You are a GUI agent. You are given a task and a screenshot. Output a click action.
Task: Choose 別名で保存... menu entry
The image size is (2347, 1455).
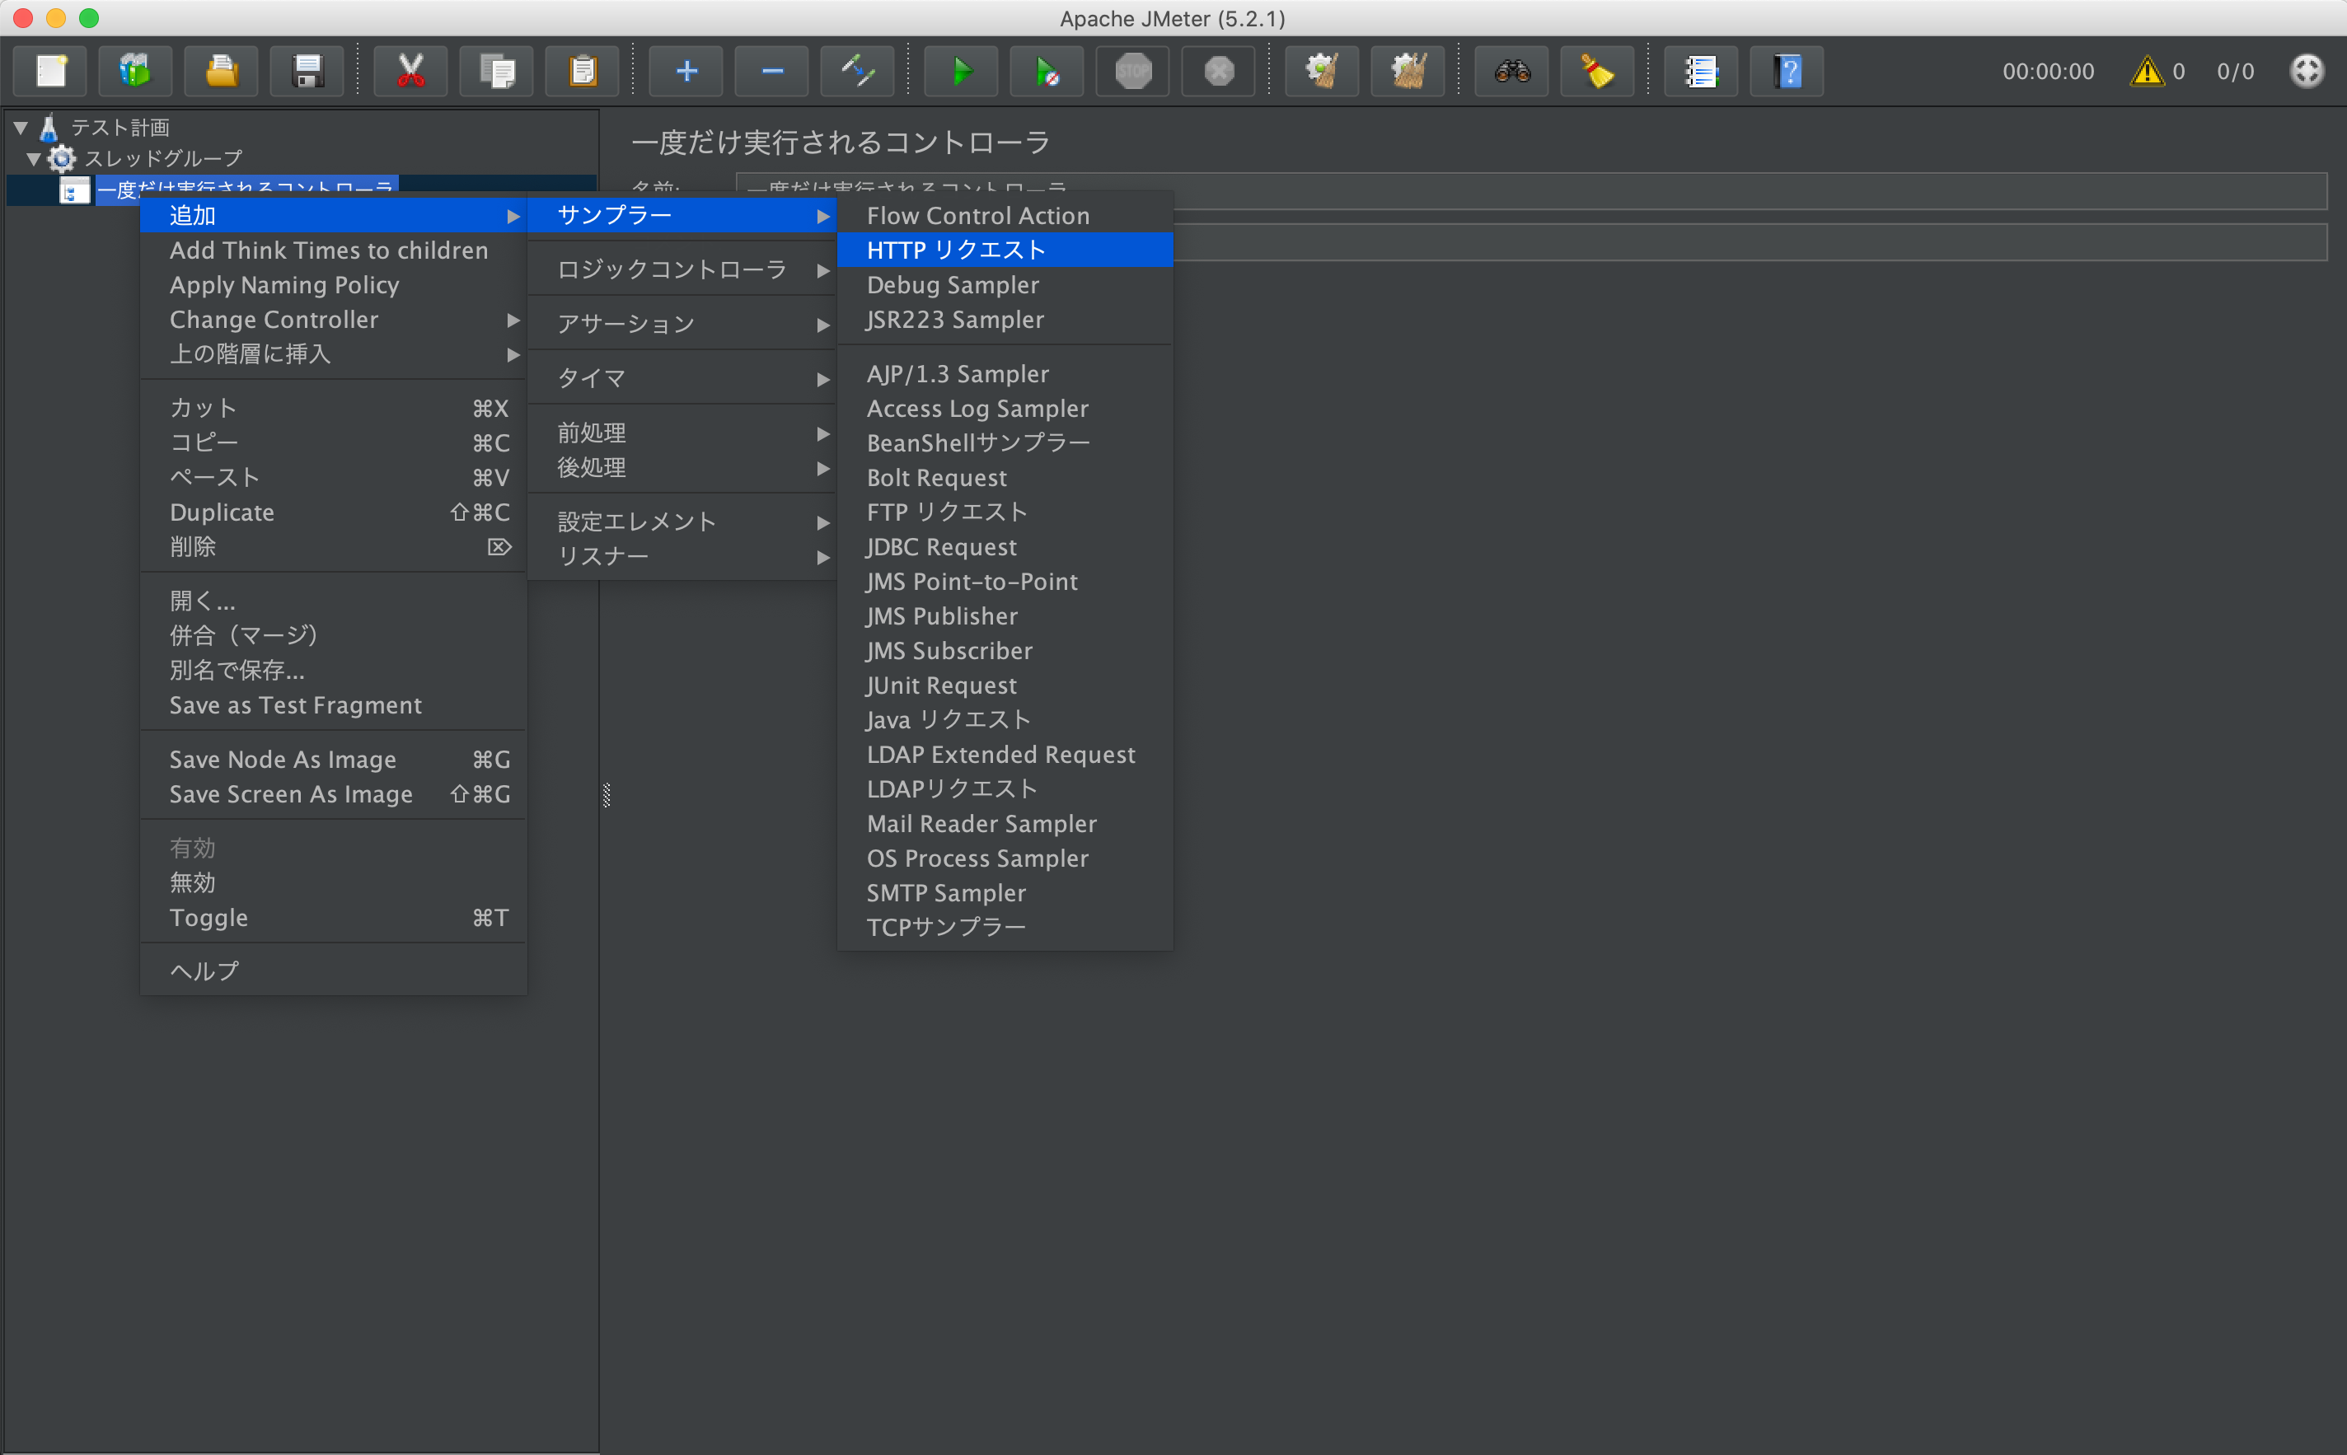click(333, 671)
